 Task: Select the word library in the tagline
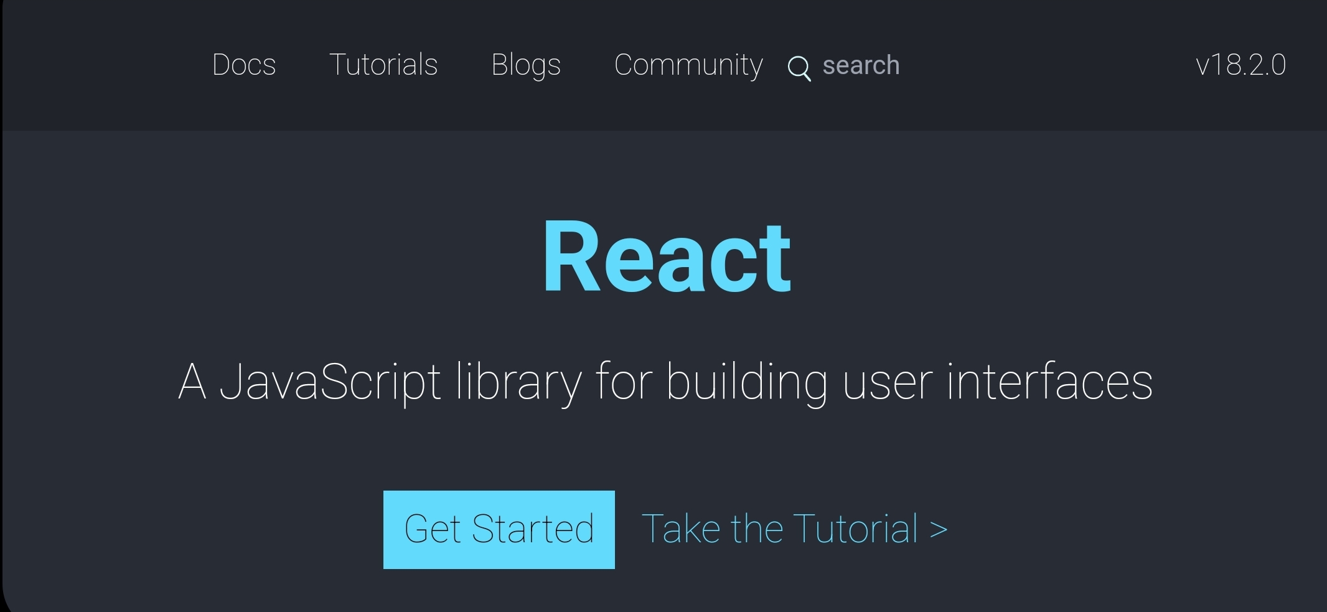point(518,382)
